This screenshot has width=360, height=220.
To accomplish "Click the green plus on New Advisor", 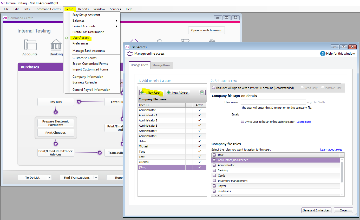I will pyautogui.click(x=169, y=93).
